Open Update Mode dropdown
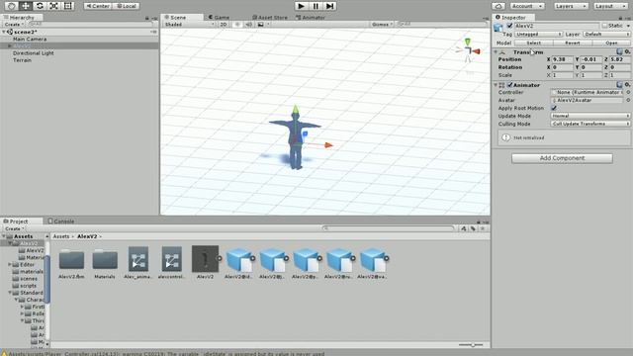 click(590, 116)
